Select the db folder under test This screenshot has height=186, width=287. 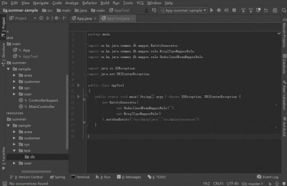point(33,157)
